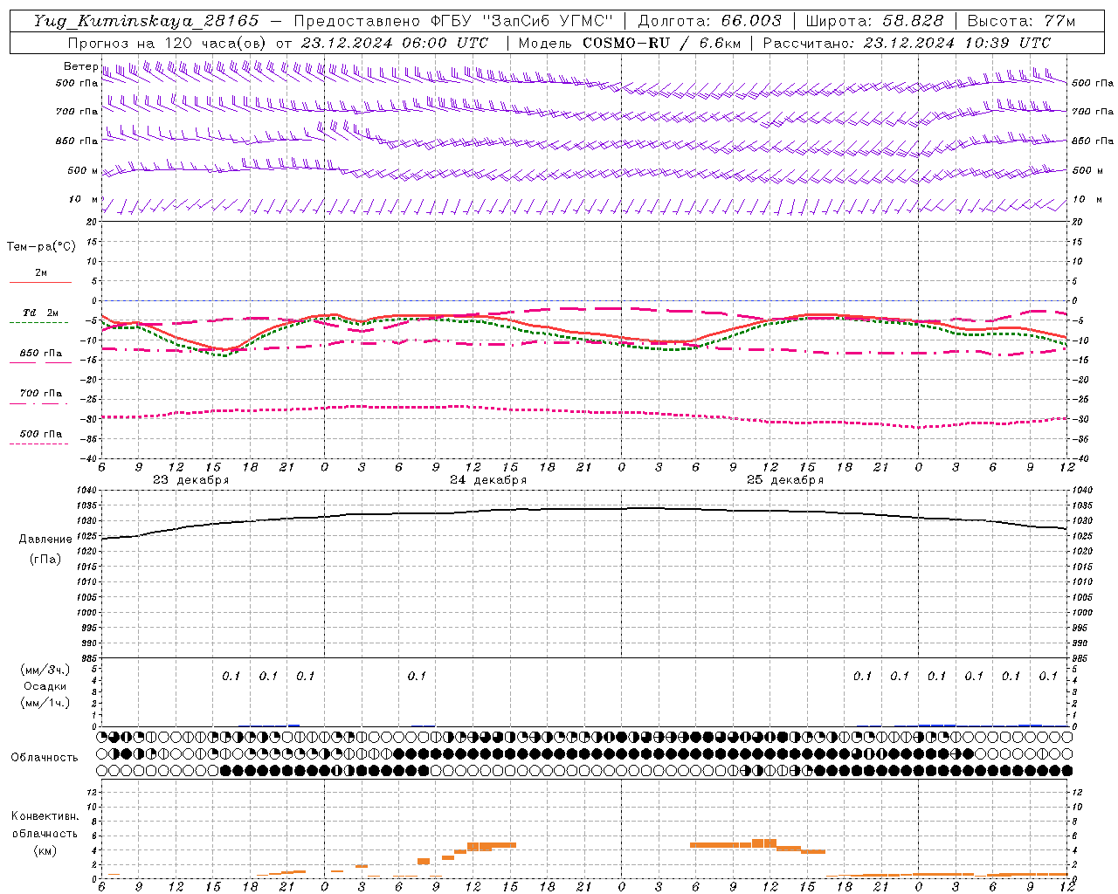Click the '(мм/3ч.)' precipitation unit label
Viewport: 1118px width, 894px height.
click(x=45, y=670)
